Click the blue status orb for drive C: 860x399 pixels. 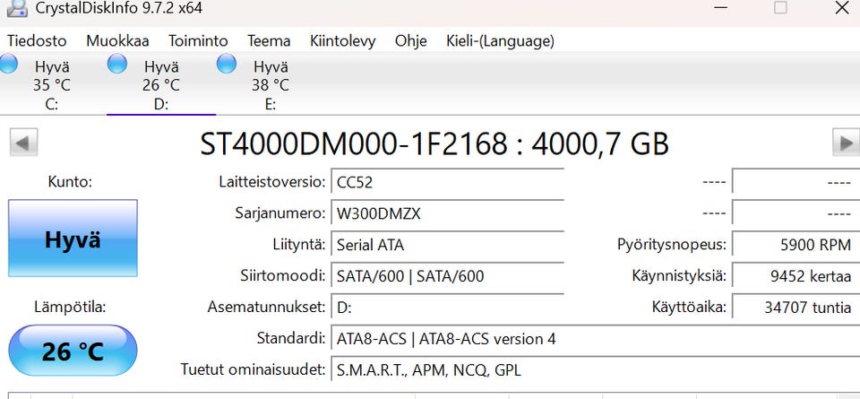[8, 64]
